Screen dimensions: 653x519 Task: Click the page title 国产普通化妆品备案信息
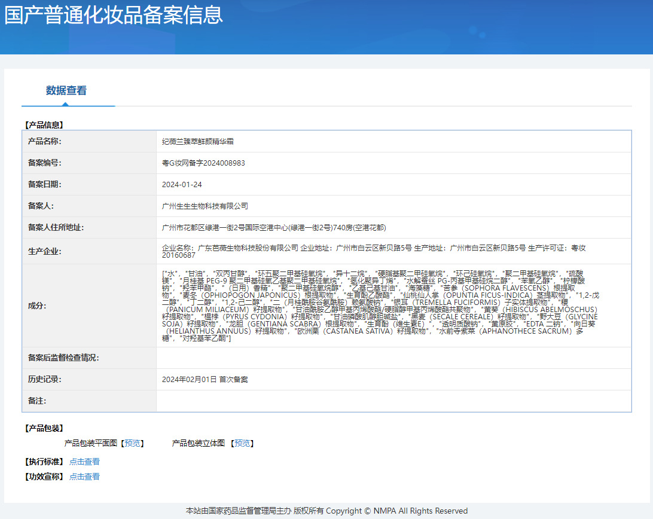[114, 16]
